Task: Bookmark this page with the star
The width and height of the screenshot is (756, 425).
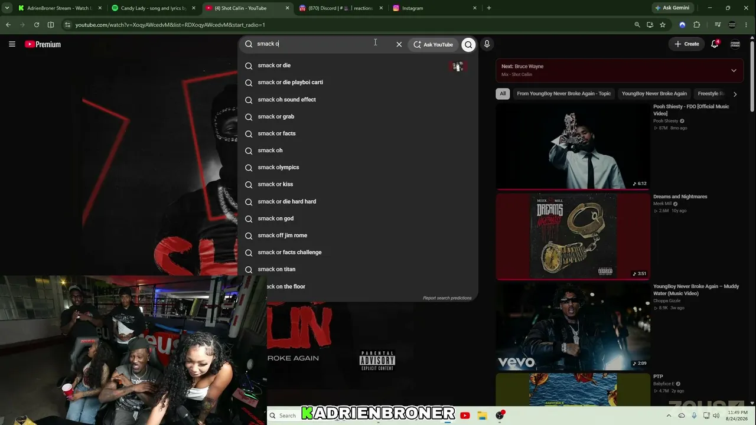Action: pyautogui.click(x=663, y=25)
